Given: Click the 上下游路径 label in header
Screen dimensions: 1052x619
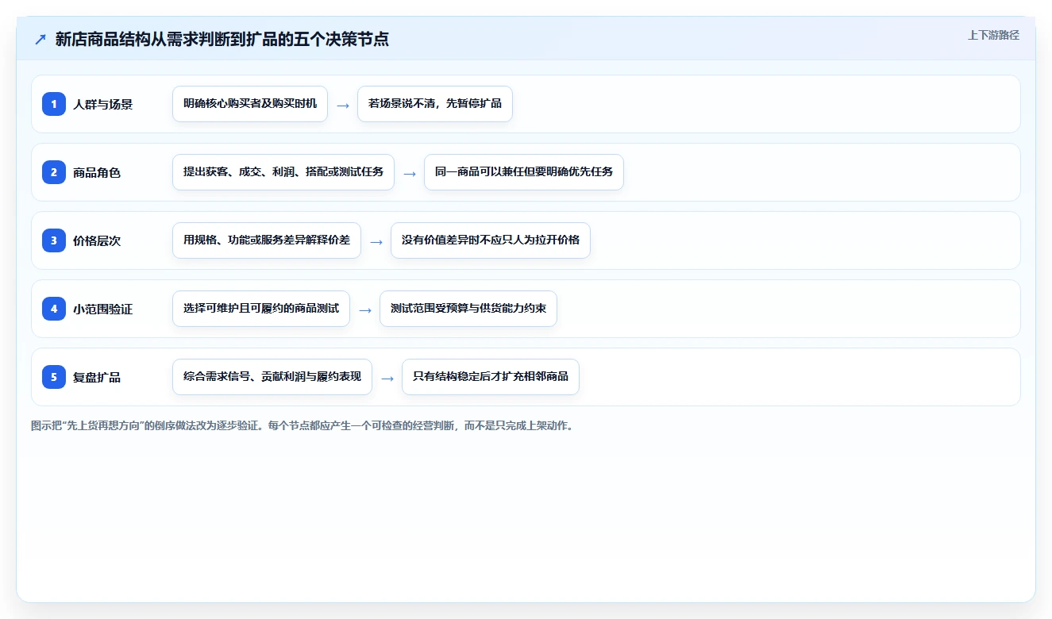Looking at the screenshot, I should [x=993, y=35].
